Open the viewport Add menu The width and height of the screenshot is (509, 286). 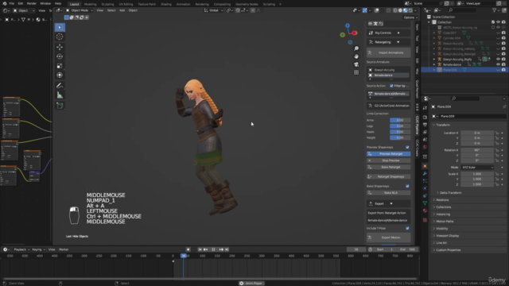click(x=122, y=10)
